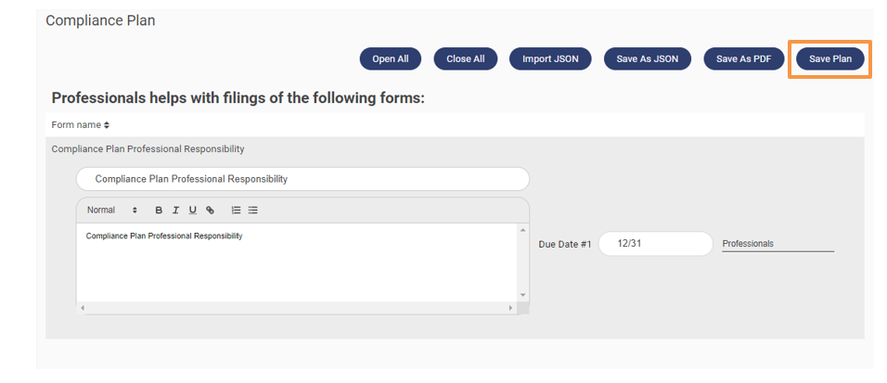Image resolution: width=887 pixels, height=383 pixels.
Task: Open the Normal text style dropdown
Action: [x=111, y=211]
